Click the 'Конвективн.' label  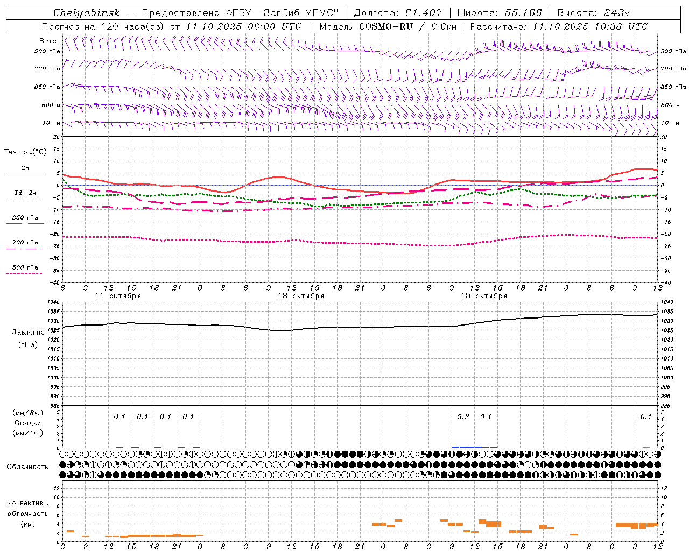coord(28,503)
